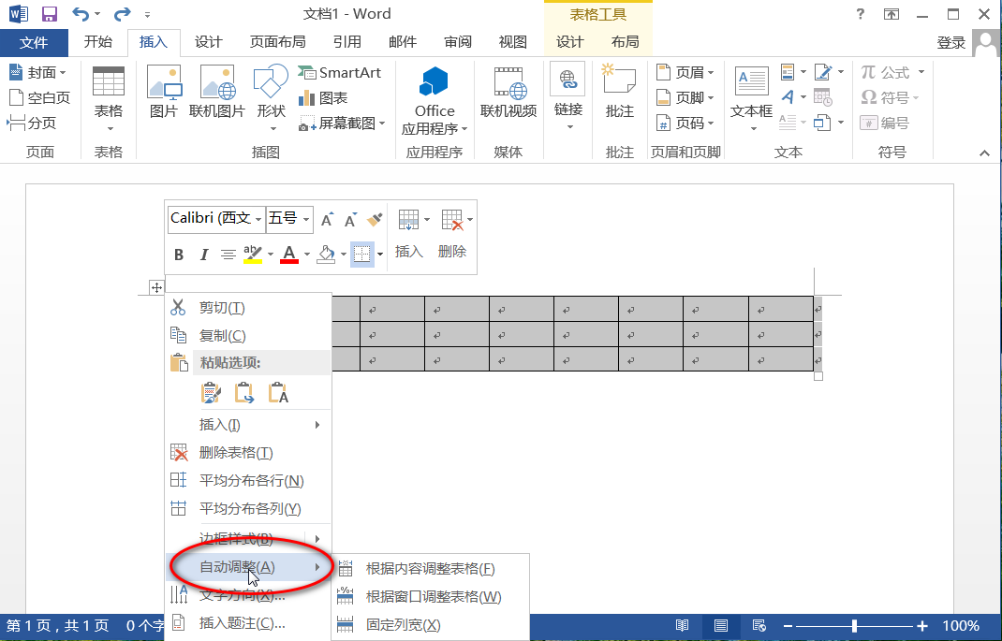The height and width of the screenshot is (641, 1002).
Task: Insert a cover page (封面)
Action: 39,72
